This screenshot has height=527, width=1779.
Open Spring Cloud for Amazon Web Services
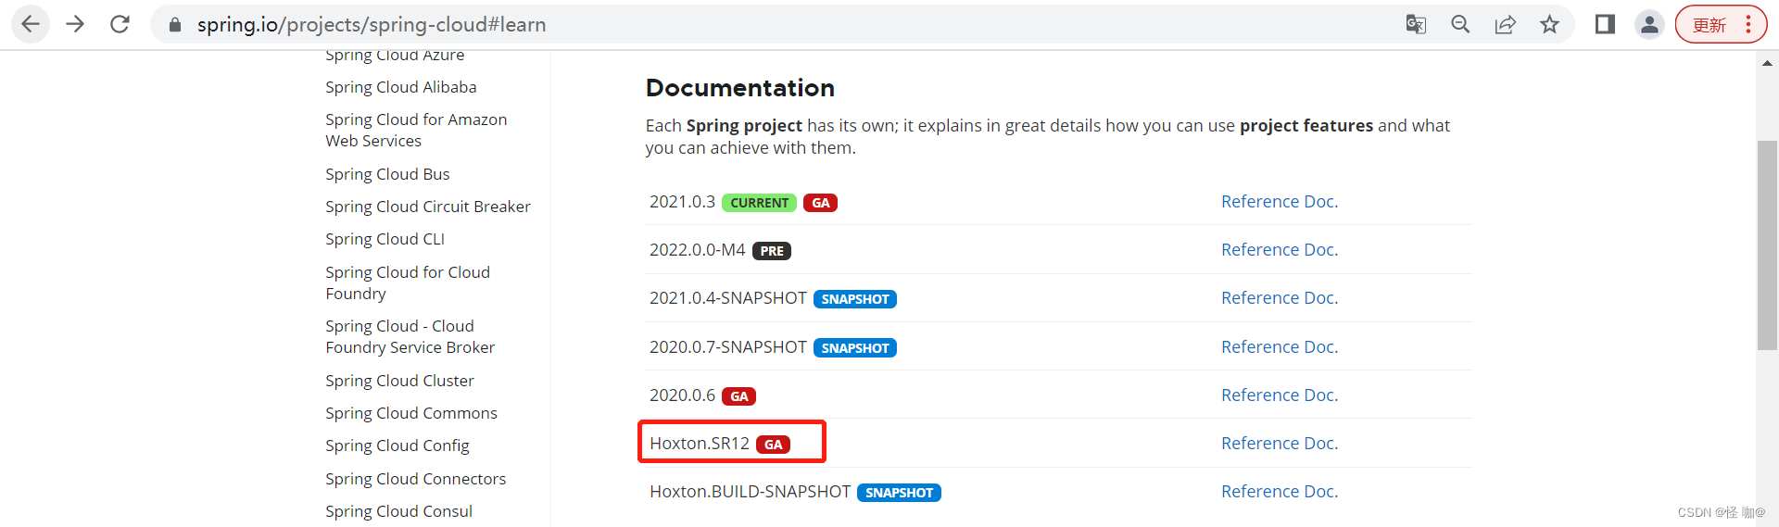pos(416,130)
